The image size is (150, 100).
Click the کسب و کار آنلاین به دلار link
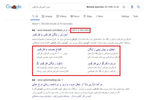coord(81,96)
